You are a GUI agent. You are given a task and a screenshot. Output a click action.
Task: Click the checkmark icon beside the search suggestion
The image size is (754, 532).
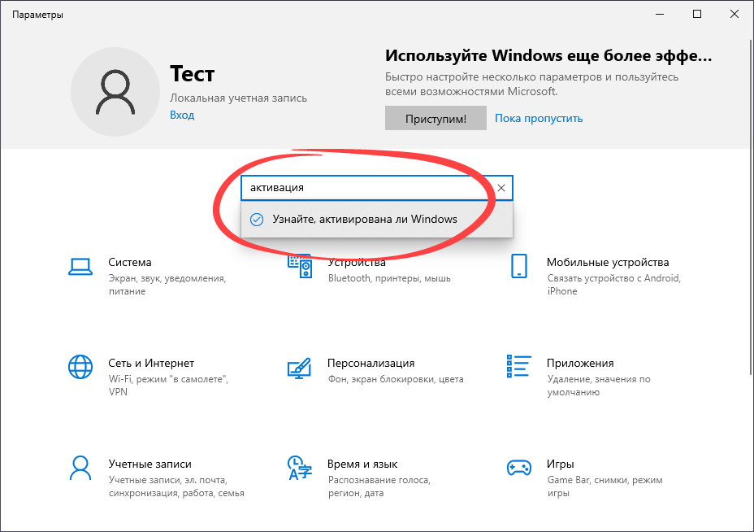[257, 219]
